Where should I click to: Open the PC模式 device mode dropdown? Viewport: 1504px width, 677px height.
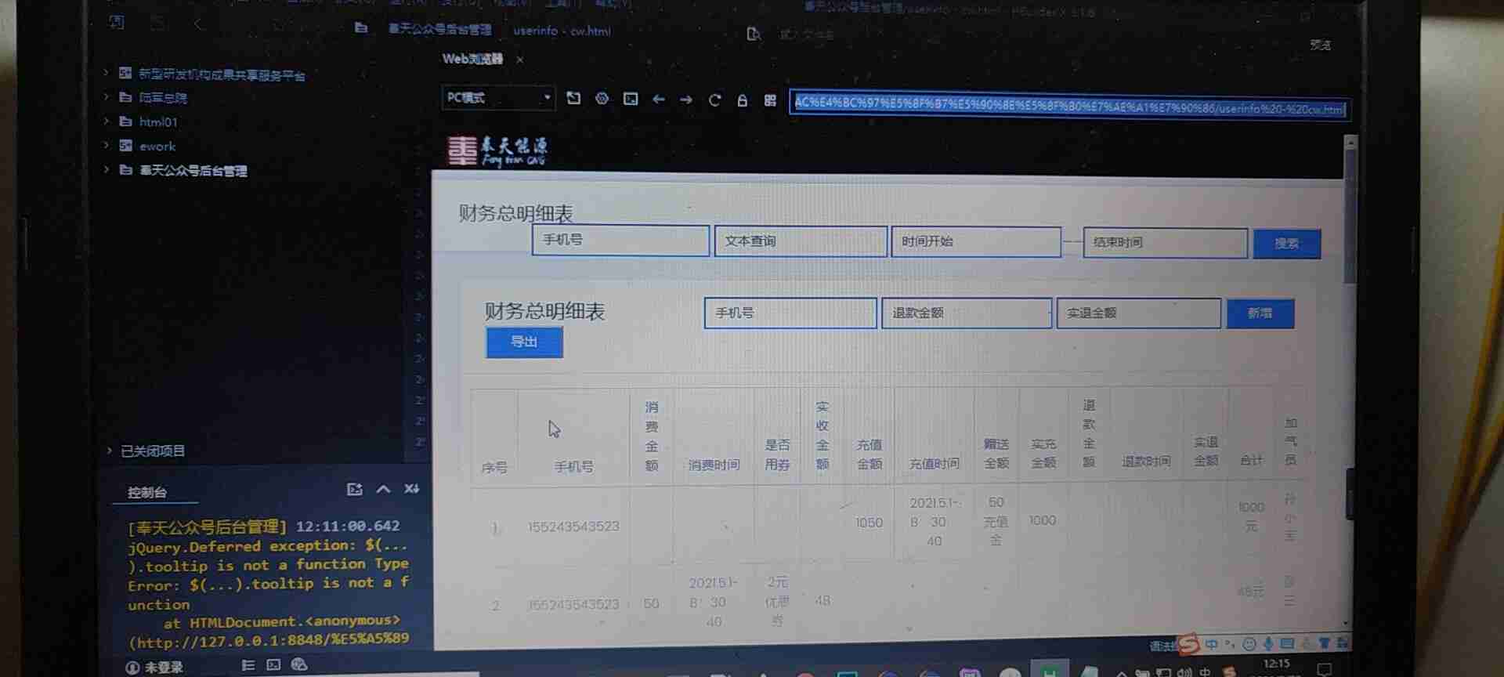pos(498,98)
